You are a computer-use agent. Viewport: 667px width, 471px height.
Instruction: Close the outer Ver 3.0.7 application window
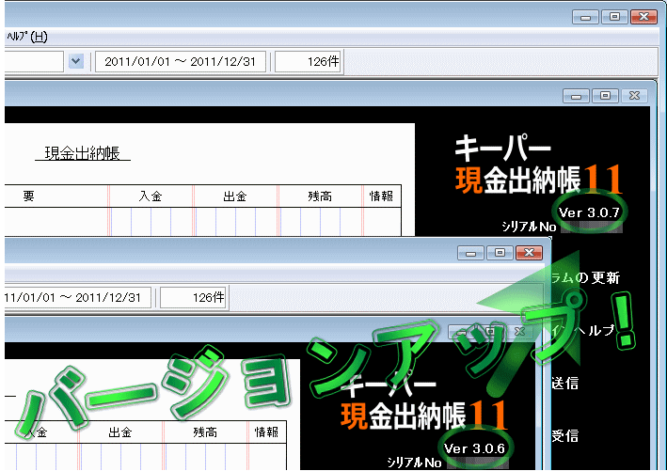click(644, 17)
